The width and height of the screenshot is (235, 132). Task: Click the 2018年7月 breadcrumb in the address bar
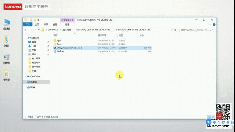(53, 30)
